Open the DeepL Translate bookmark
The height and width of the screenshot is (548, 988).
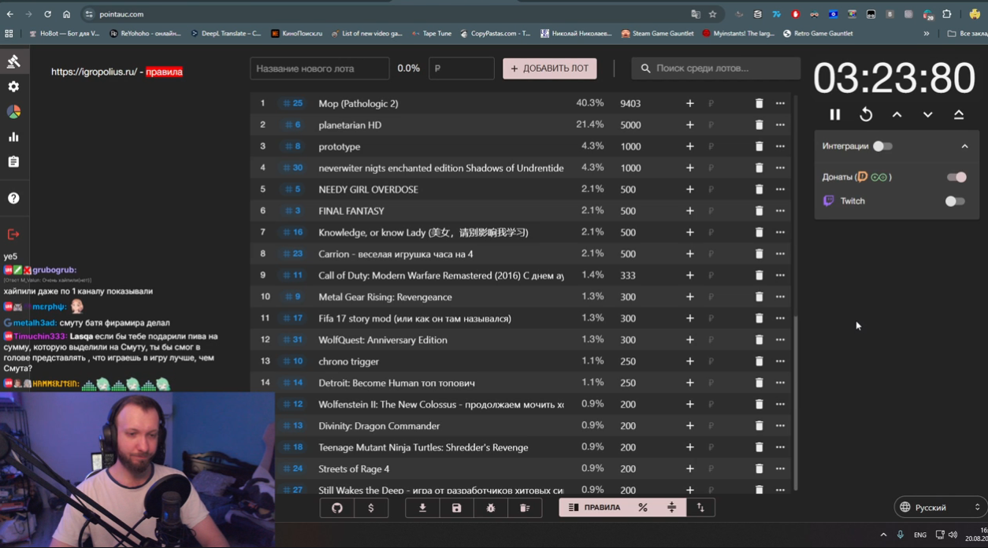pos(226,34)
